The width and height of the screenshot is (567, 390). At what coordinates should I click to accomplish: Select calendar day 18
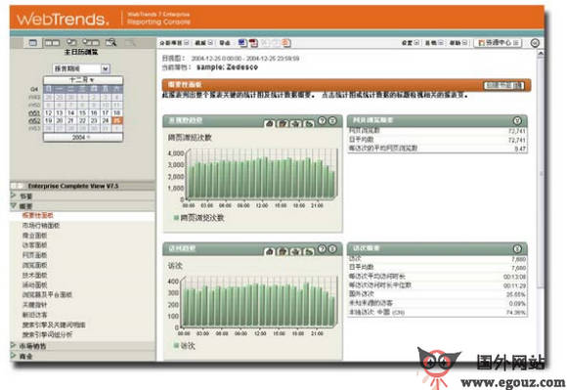coord(117,112)
